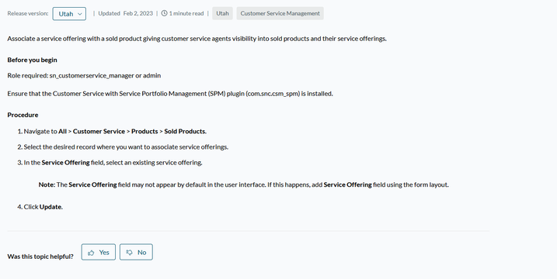Click the Release version label
The width and height of the screenshot is (557, 279).
click(x=28, y=13)
